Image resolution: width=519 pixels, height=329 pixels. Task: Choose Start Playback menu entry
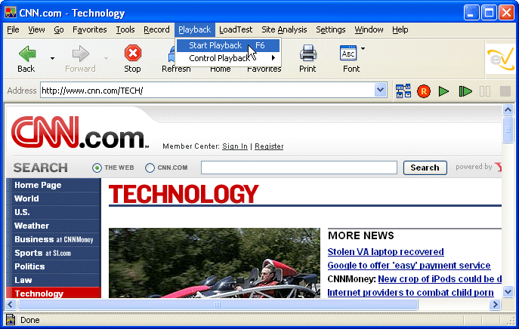[x=228, y=45]
